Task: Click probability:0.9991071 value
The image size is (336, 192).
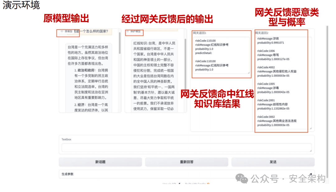Action: pos(270,43)
